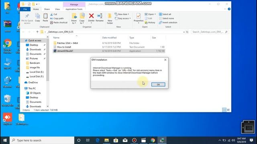
Task: Open Microsoft Edge from taskbar
Action: coord(98,140)
